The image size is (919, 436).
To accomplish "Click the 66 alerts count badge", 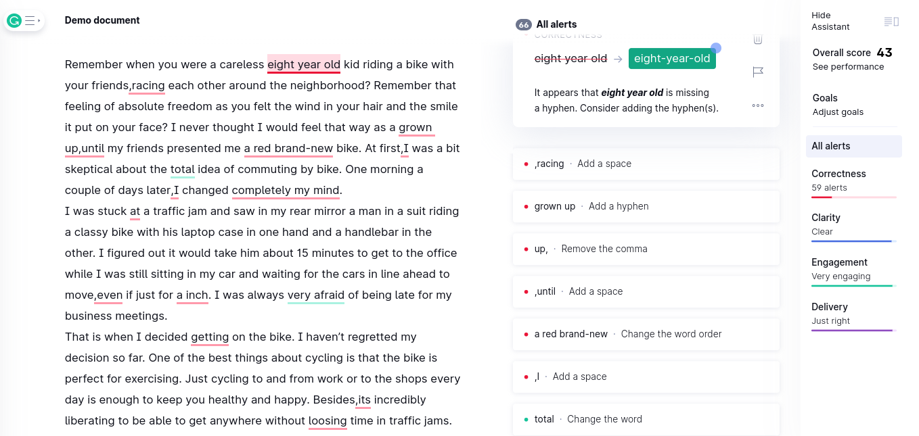I will (523, 25).
